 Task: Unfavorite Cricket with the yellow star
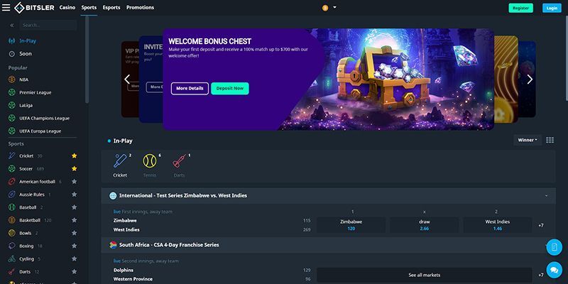(75, 155)
